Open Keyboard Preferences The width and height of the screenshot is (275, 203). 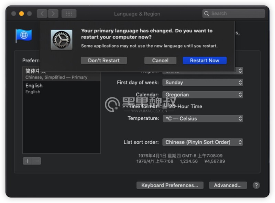(x=170, y=185)
